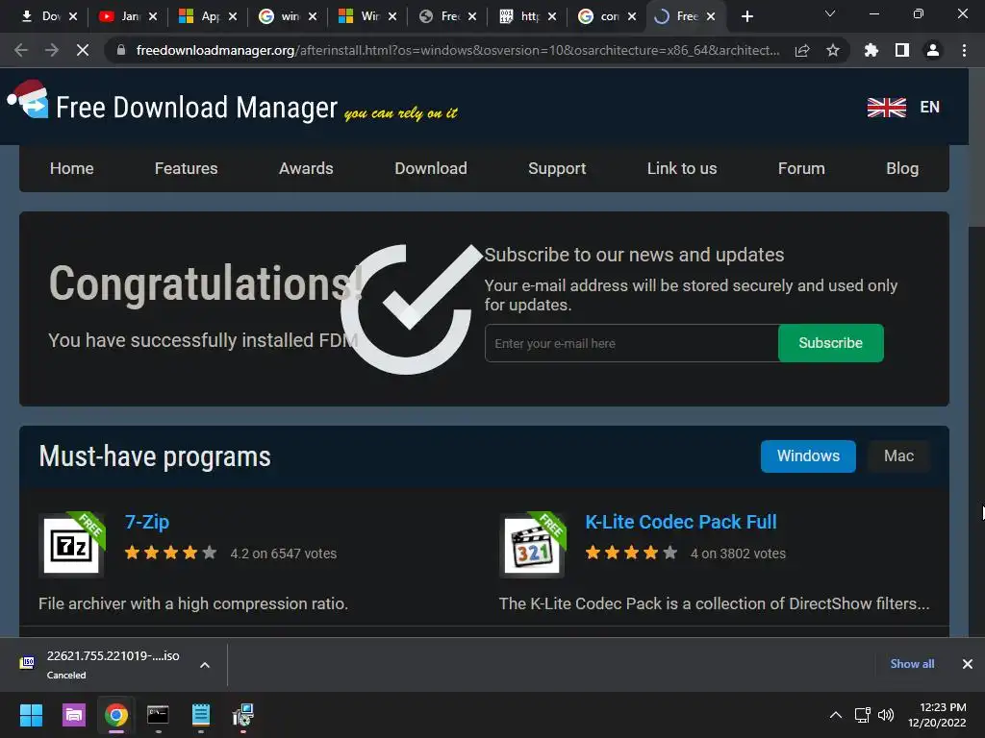Open the Chrome profile icon
The image size is (985, 738).
933,50
